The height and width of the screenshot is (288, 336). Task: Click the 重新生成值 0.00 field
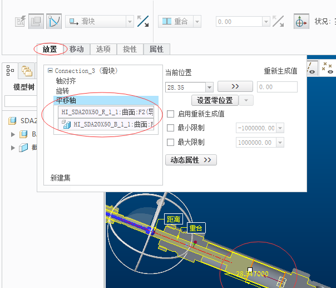click(x=277, y=87)
